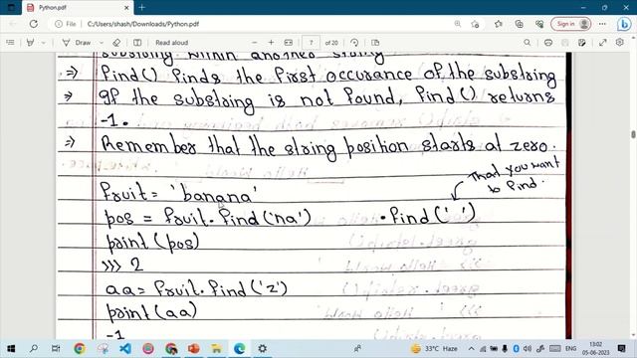Image resolution: width=637 pixels, height=358 pixels.
Task: Open the table of contents panel
Action: pos(11,42)
